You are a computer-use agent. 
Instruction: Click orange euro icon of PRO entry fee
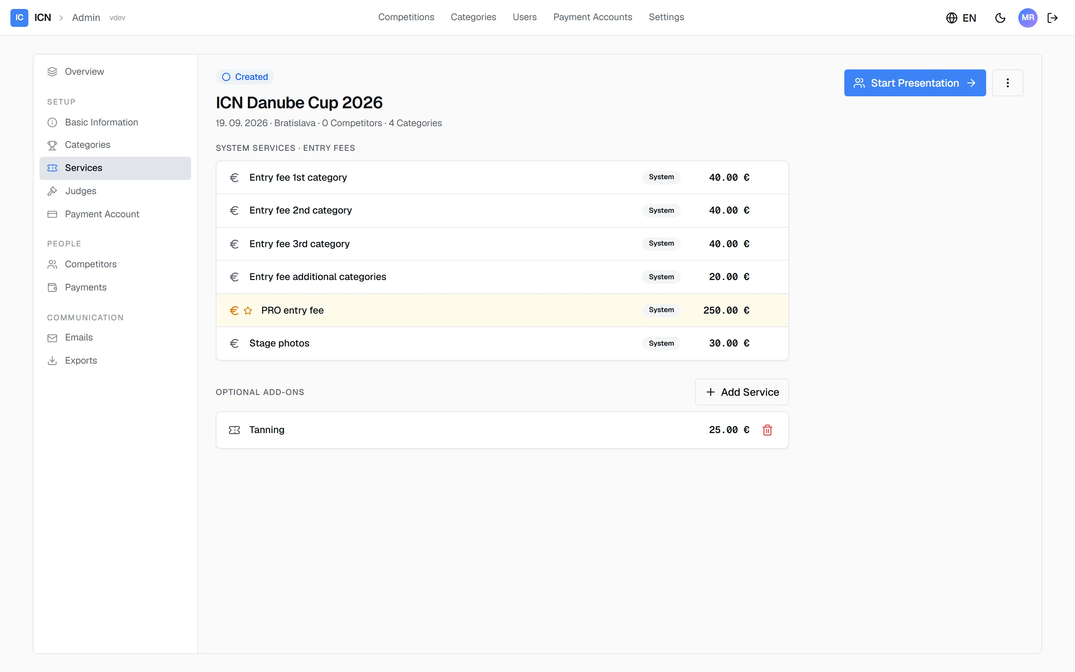pos(234,310)
